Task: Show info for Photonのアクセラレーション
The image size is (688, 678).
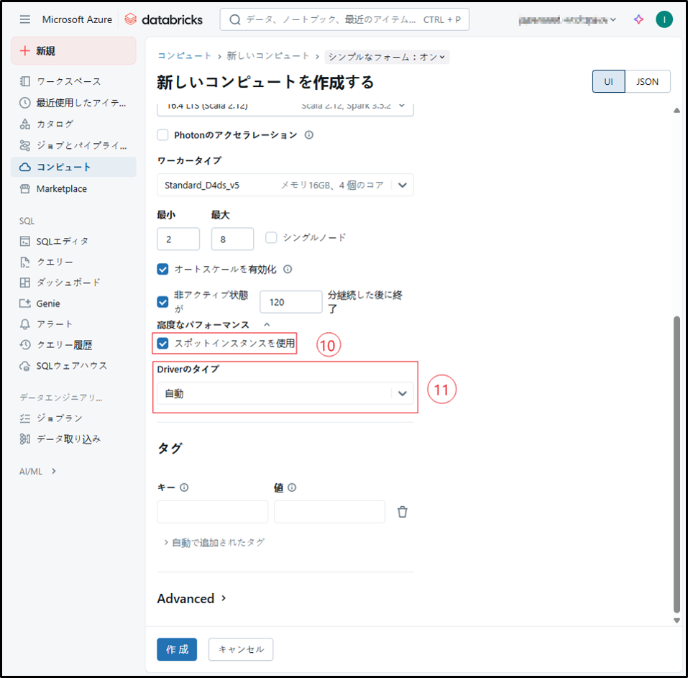Action: pos(309,134)
